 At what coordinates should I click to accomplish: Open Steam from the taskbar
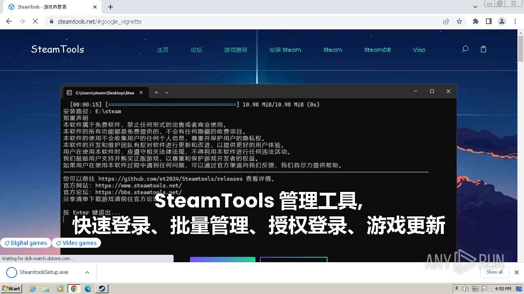tap(102, 289)
